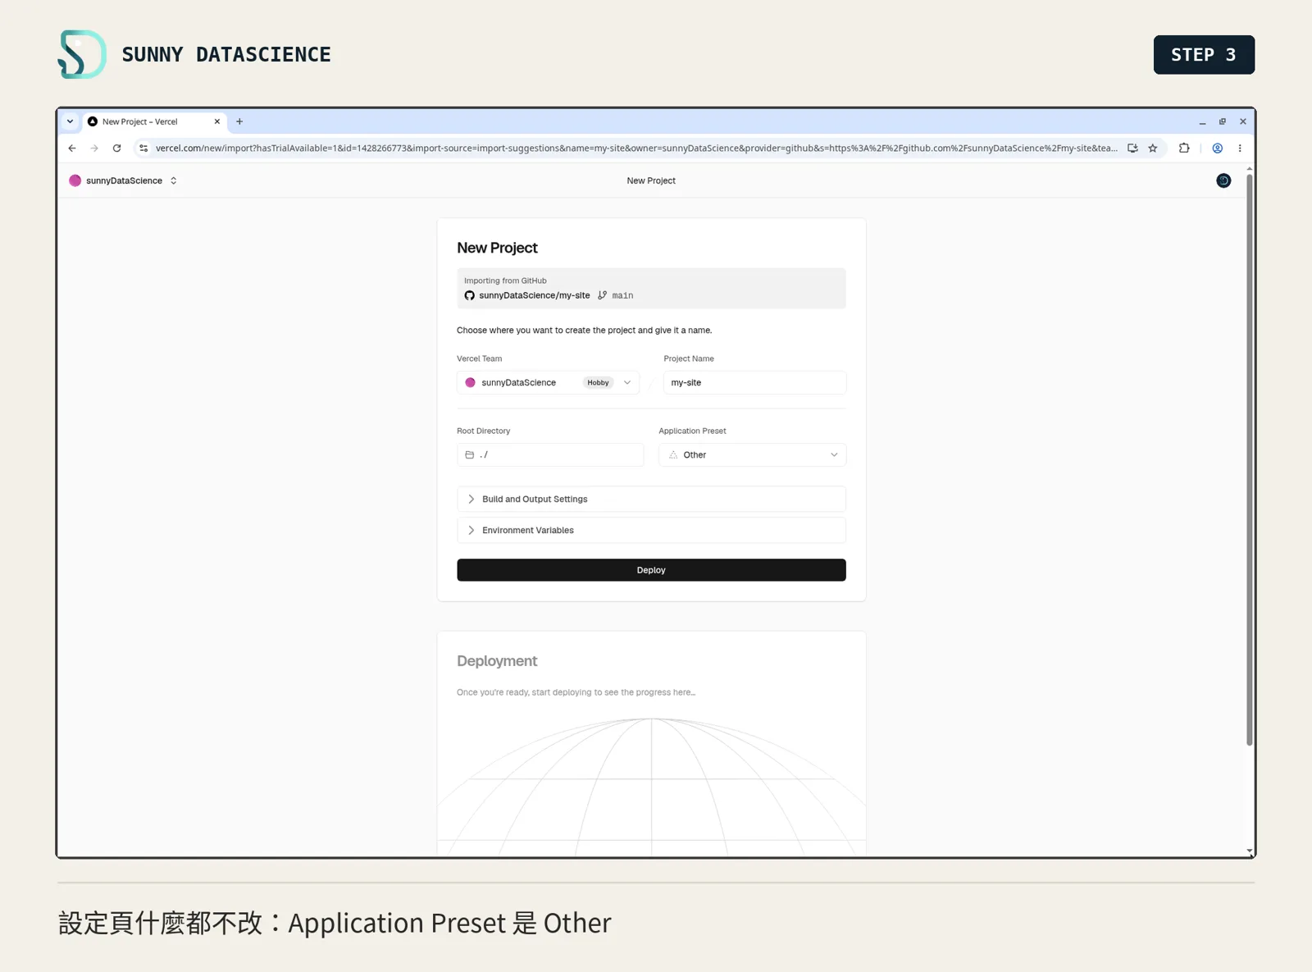The width and height of the screenshot is (1312, 972).
Task: Open the Chrome three-dot menu
Action: tap(1240, 148)
